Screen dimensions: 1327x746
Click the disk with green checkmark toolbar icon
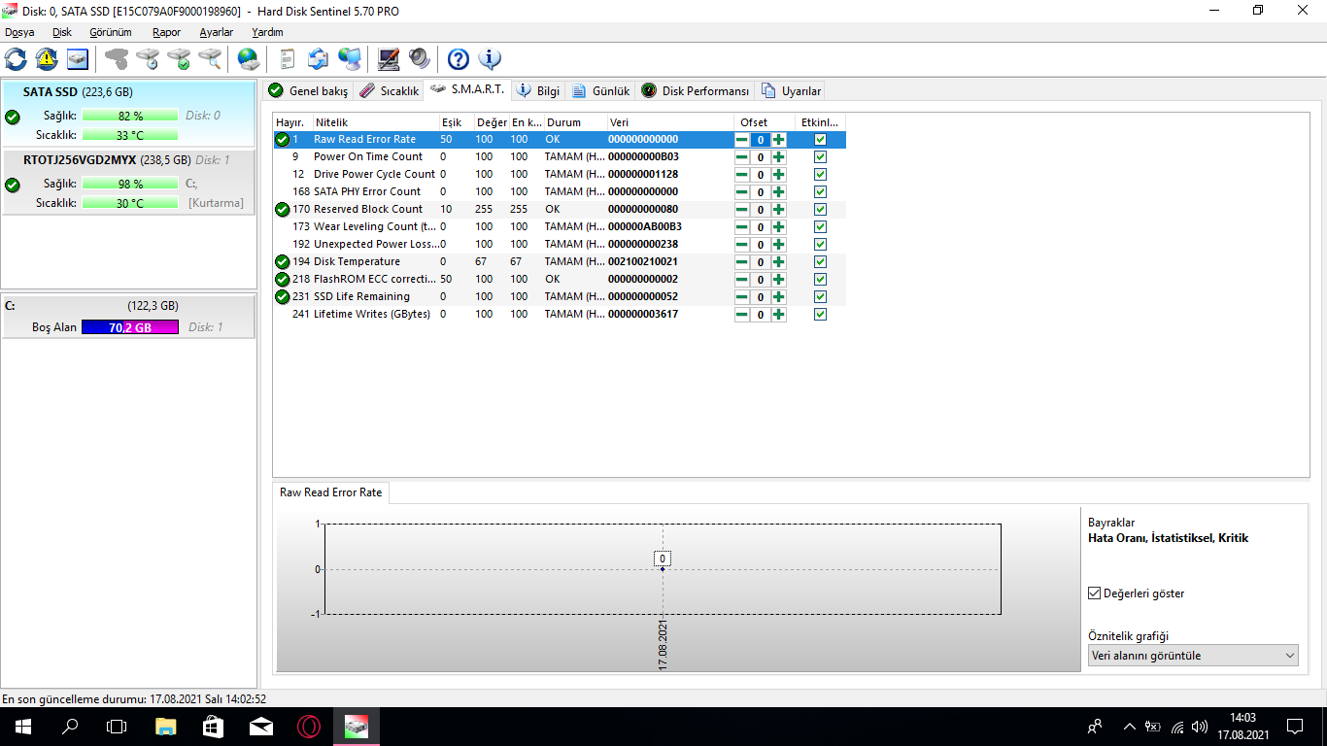pyautogui.click(x=179, y=59)
